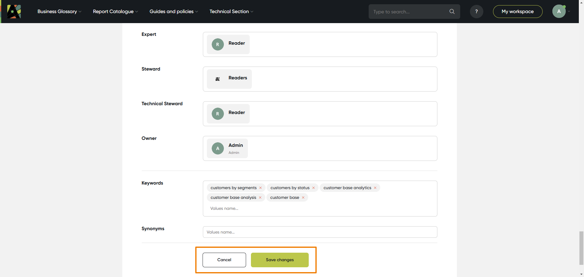The image size is (584, 277).
Task: Click the Save changes button
Action: (x=280, y=260)
